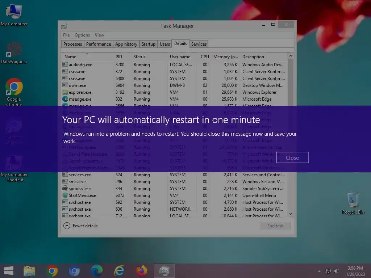
Task: Select the smss.exe process
Action: pyautogui.click(x=175, y=182)
